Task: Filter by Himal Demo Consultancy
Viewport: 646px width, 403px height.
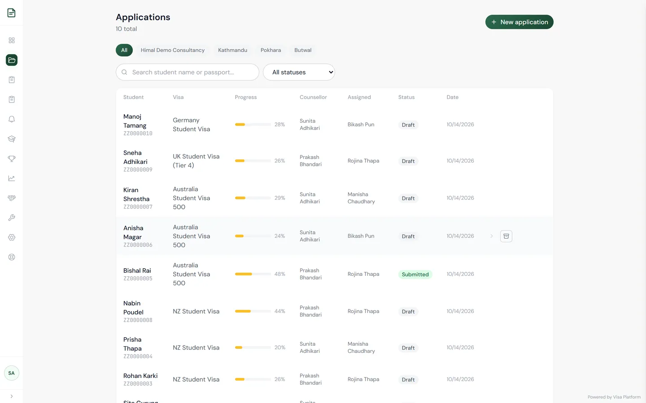Action: [173, 50]
